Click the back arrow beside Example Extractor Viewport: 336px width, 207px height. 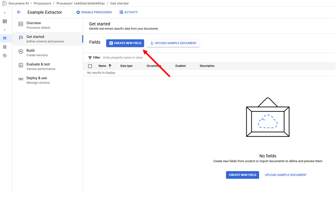coord(19,12)
